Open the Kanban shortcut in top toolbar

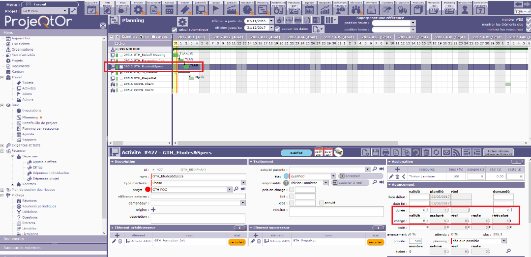(x=169, y=6)
